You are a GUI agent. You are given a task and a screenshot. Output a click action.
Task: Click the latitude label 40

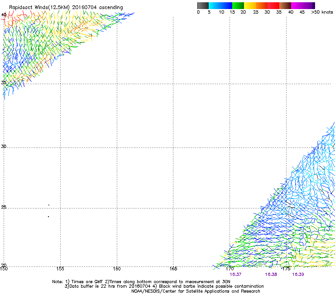pos(4,15)
